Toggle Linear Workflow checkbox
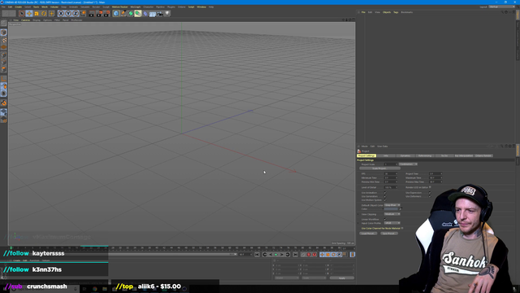Screen dimensions: 520x293 point(385,219)
